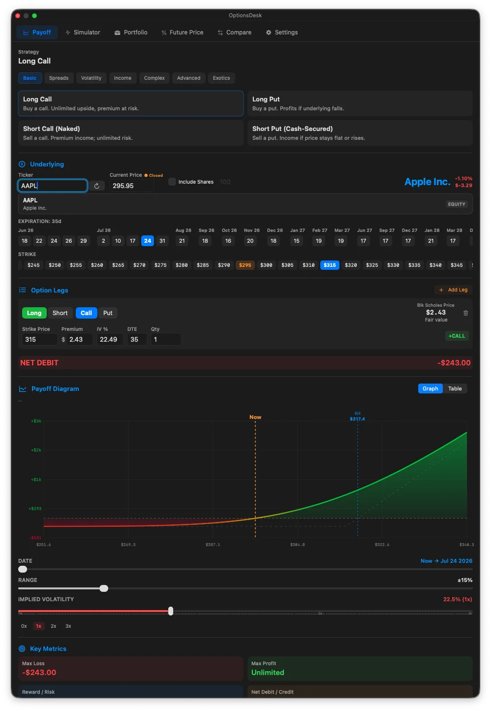
Task: Open the Portfolio tab
Action: point(131,32)
